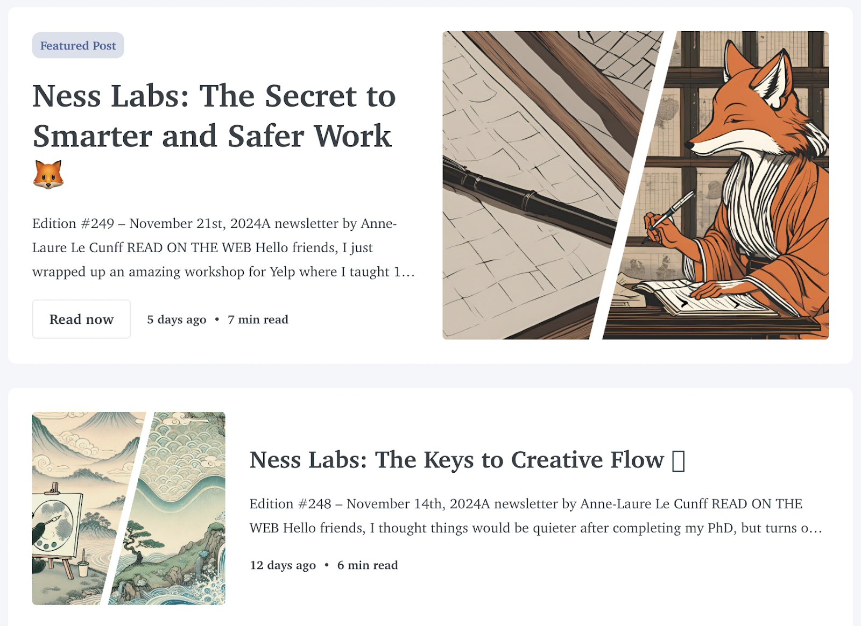The height and width of the screenshot is (626, 861).
Task: Click the Featured Post badge
Action: (77, 45)
